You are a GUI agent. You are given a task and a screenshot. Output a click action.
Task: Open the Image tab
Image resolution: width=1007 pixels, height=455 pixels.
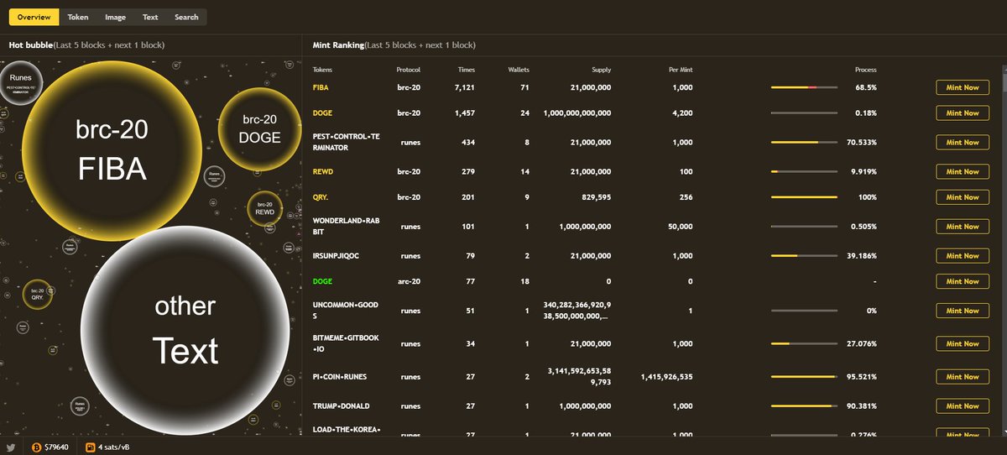click(x=116, y=17)
